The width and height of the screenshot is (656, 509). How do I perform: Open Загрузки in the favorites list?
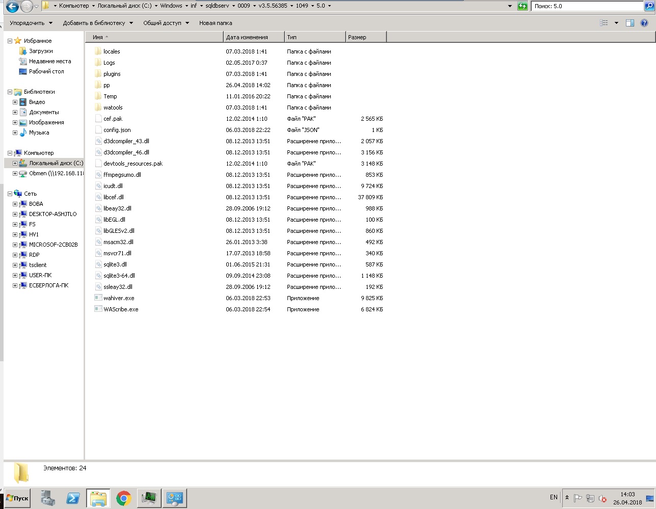coord(41,51)
